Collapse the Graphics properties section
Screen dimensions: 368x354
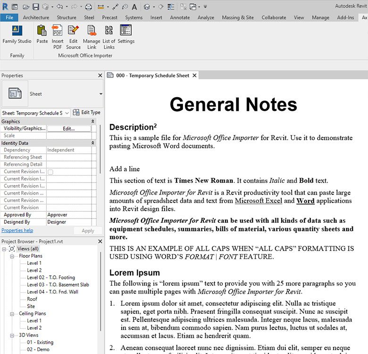pos(92,122)
